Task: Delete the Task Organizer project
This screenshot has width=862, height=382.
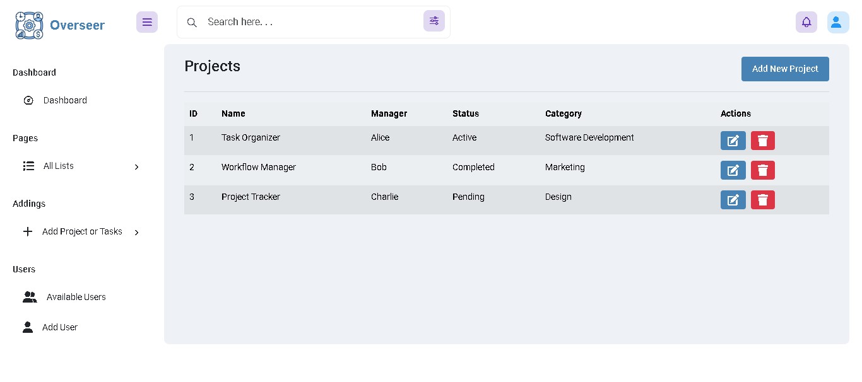Action: 762,141
